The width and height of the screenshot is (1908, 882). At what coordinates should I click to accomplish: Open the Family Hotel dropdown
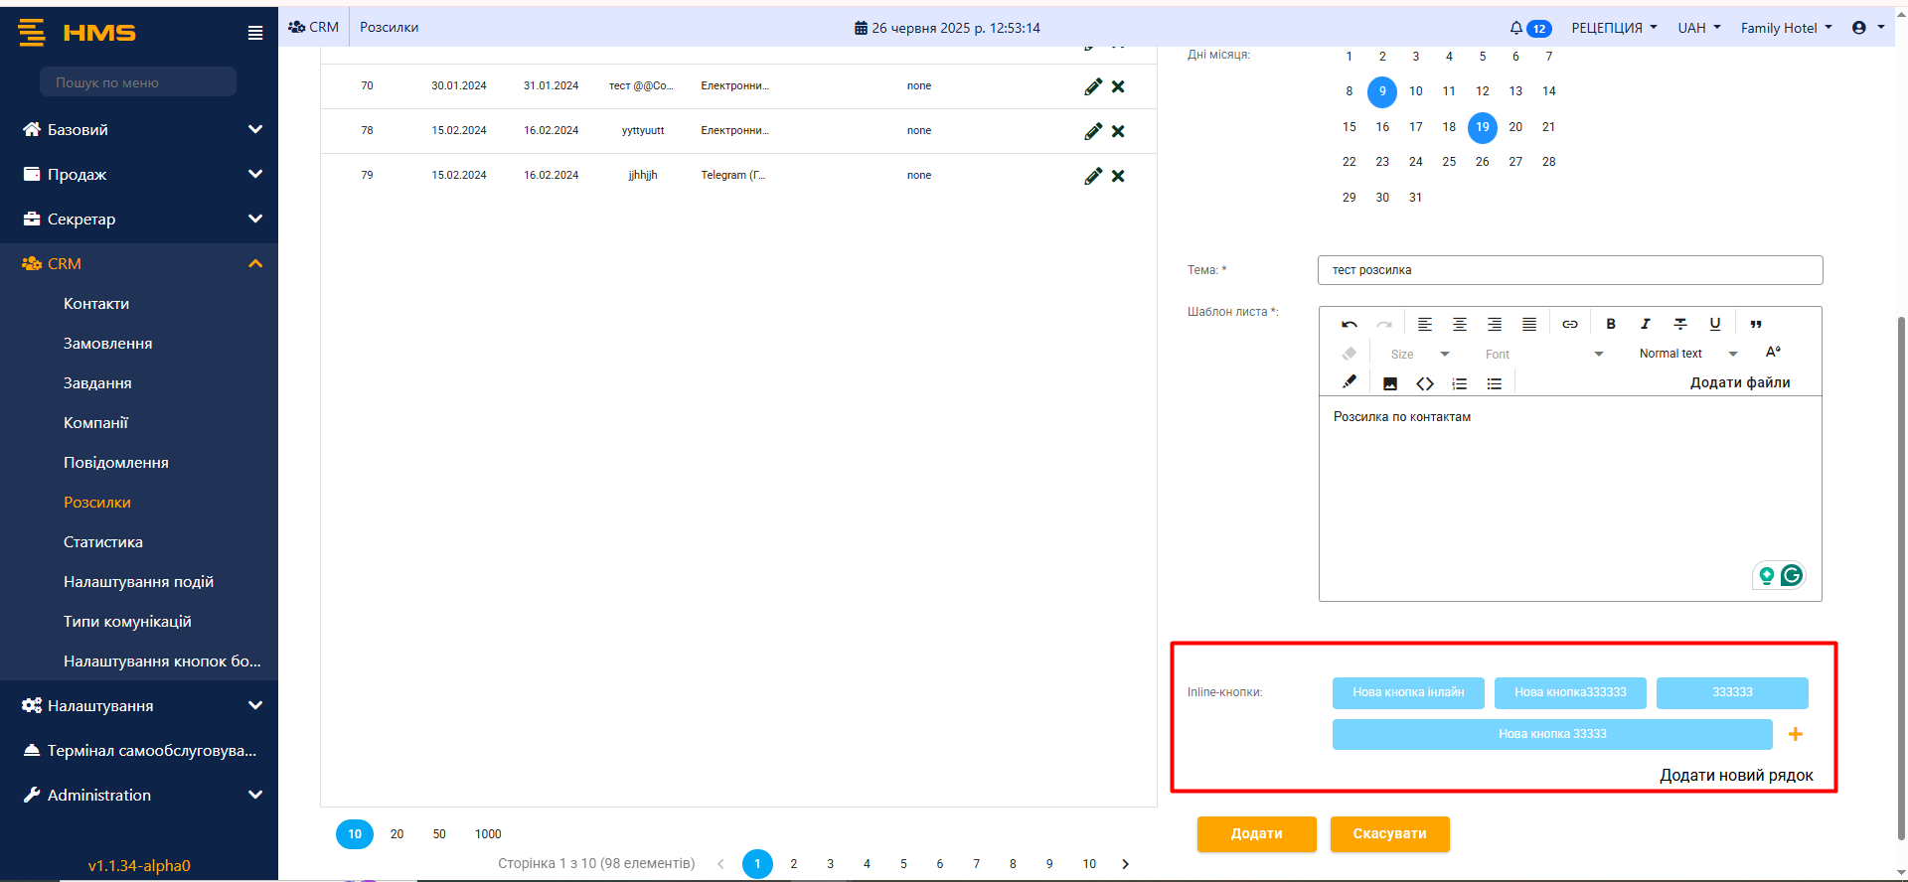(x=1785, y=28)
